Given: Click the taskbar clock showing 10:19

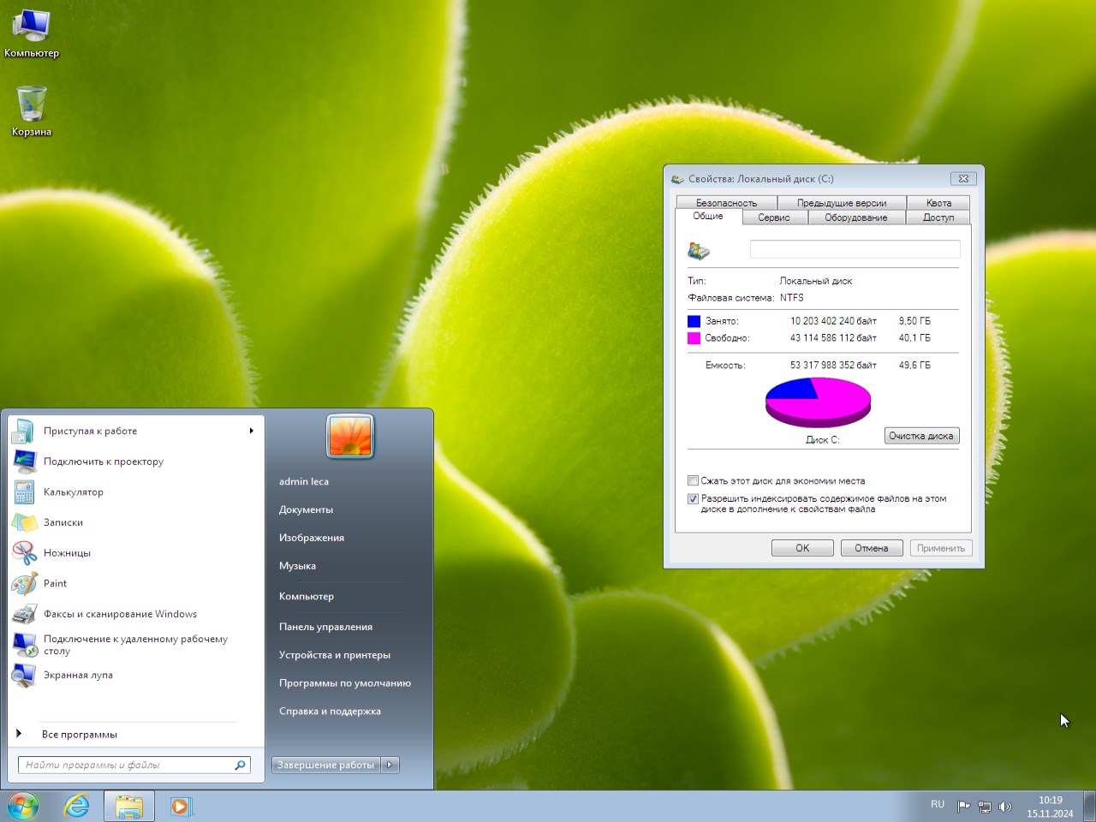Looking at the screenshot, I should click(1051, 807).
